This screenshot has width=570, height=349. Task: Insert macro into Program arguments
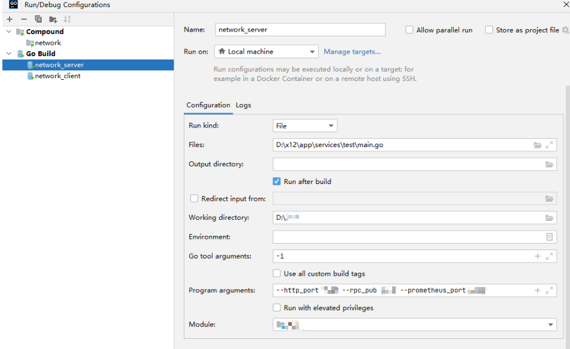(537, 290)
